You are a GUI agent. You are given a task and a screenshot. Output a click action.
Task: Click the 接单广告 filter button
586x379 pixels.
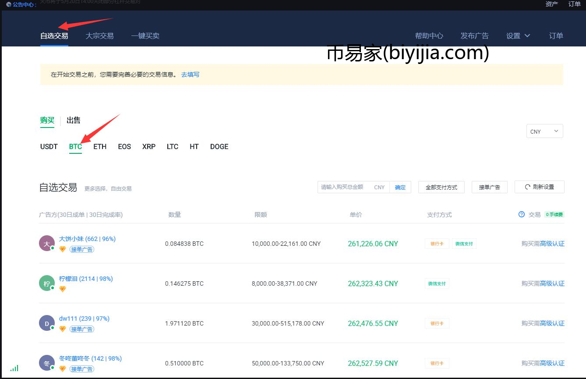coord(489,187)
